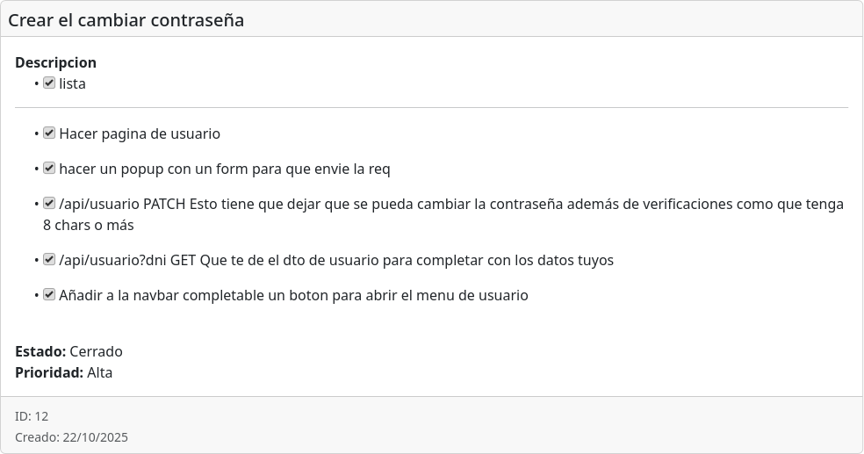Viewport: 864px width, 454px height.
Task: Uncheck the "Hacer pagina de usuario" checkbox
Action: click(x=49, y=133)
